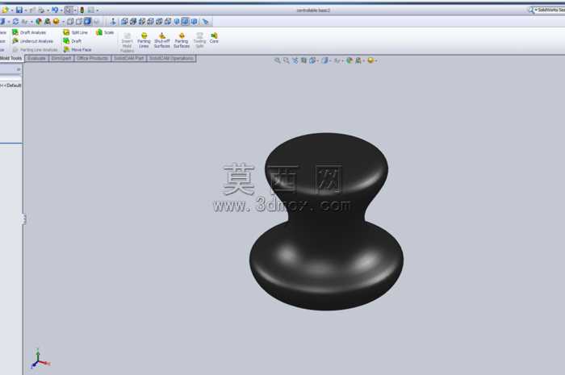Click the left panel splitter handle
565x375 pixels.
tap(23, 219)
